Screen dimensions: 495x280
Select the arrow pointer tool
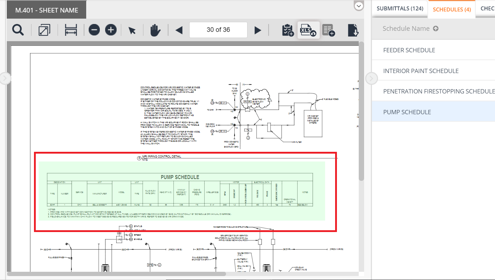click(132, 30)
